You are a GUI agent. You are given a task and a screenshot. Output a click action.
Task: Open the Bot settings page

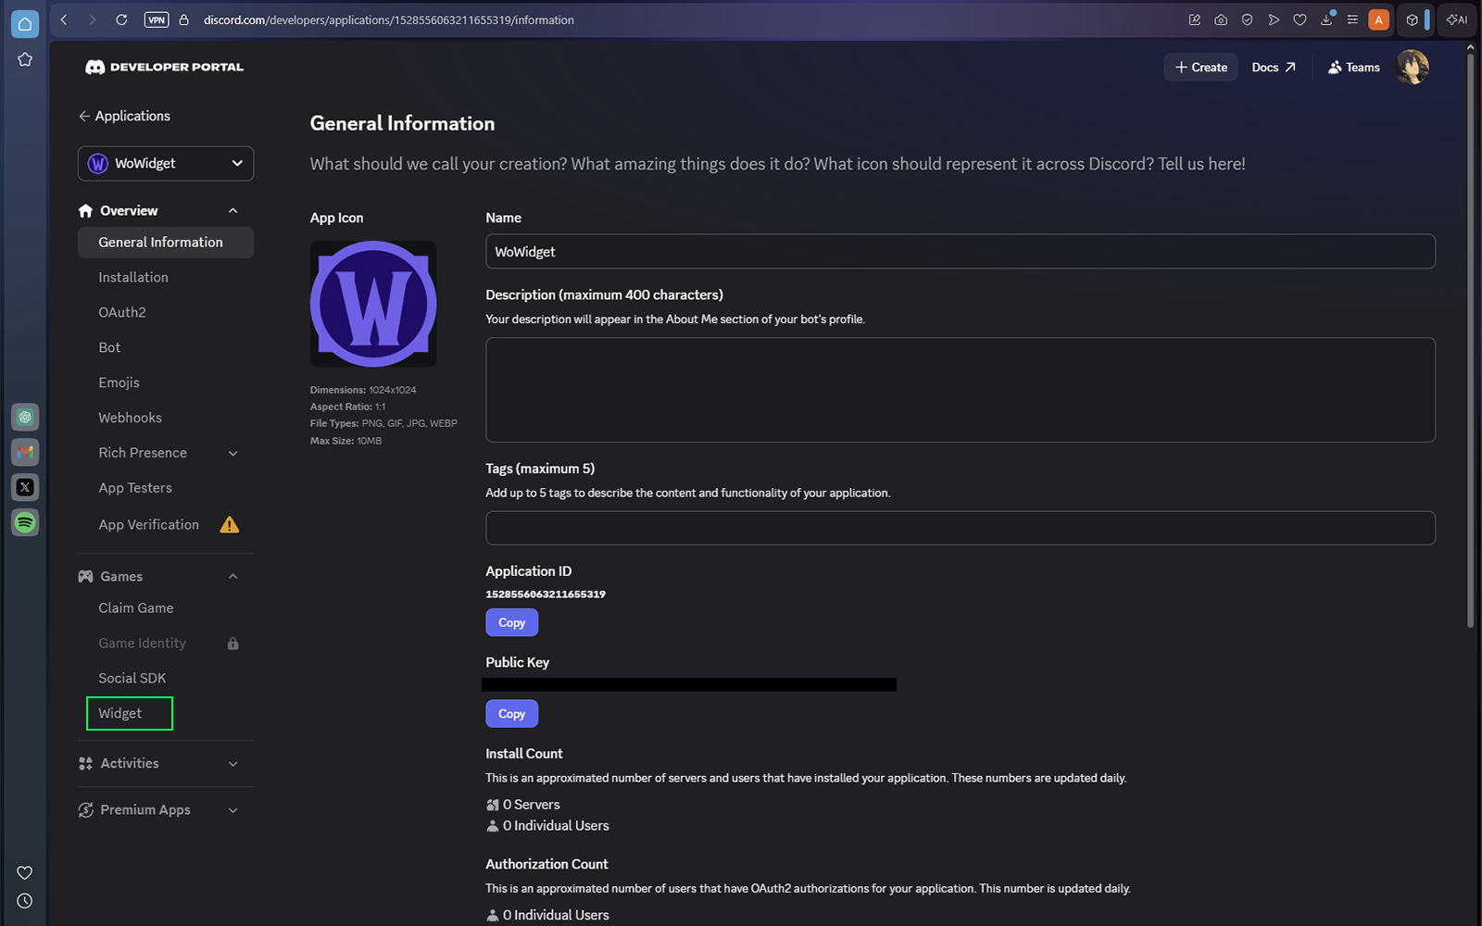coord(109,347)
